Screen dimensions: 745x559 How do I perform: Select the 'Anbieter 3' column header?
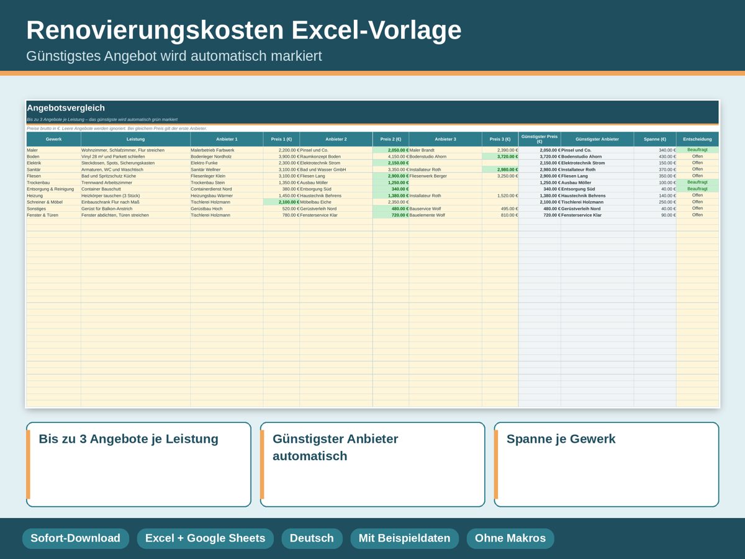pyautogui.click(x=445, y=139)
